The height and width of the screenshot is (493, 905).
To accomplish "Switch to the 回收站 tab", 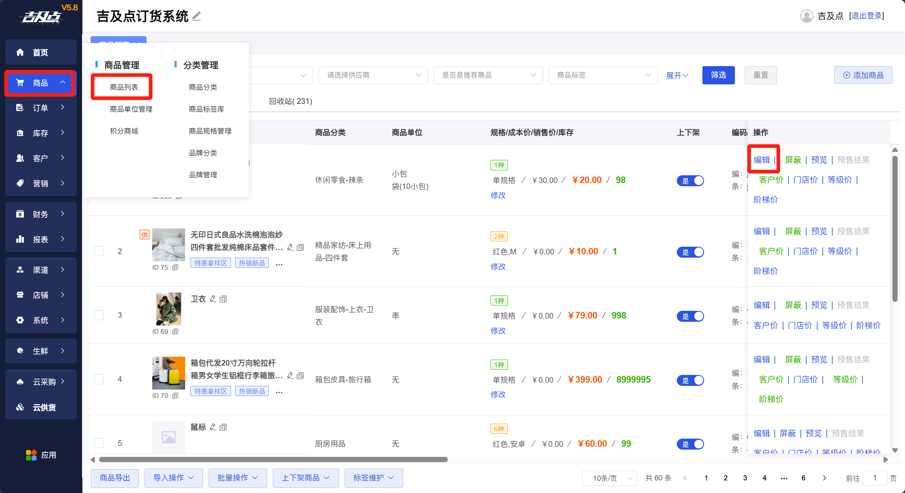I will pyautogui.click(x=290, y=101).
